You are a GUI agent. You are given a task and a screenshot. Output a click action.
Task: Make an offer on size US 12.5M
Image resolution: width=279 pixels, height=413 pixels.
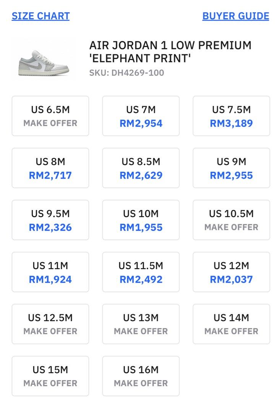(50, 324)
